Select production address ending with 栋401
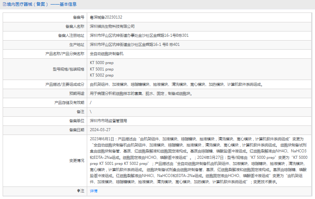The width and height of the screenshot is (315, 199). pos(135,45)
